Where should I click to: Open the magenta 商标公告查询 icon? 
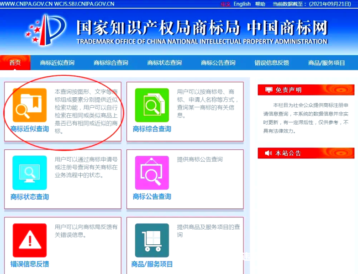pos(152,173)
